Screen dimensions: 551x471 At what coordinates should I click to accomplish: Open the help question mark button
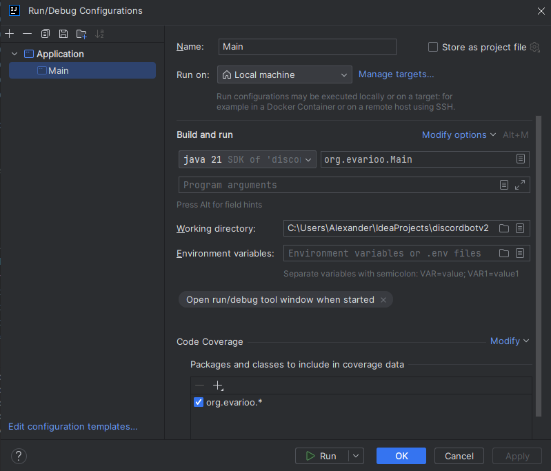[x=19, y=456]
